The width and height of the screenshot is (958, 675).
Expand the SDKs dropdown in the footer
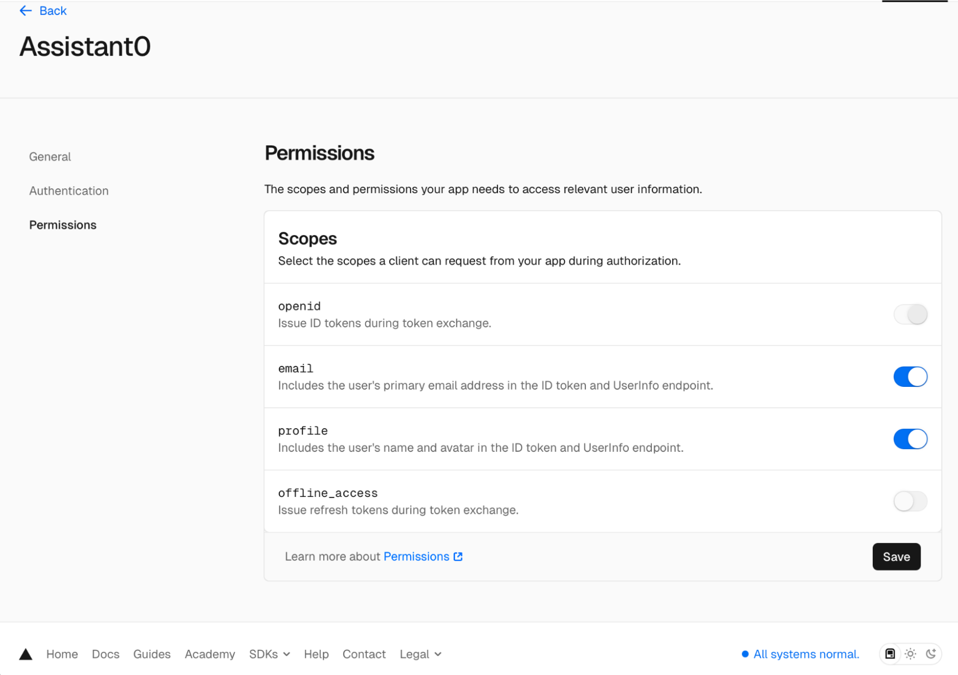269,654
